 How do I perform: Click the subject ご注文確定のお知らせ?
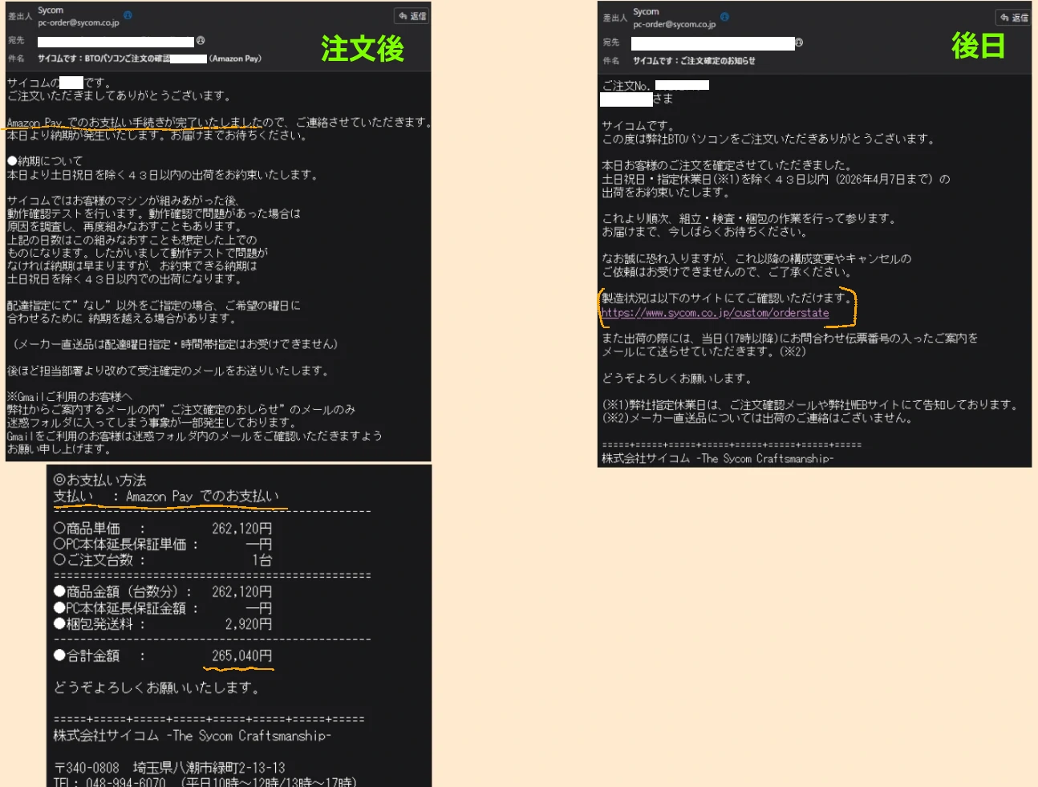pyautogui.click(x=693, y=61)
